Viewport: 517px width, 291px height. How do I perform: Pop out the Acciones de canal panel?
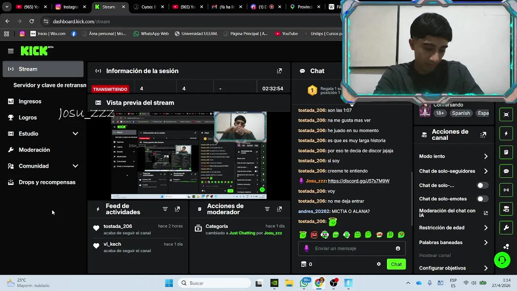click(483, 135)
